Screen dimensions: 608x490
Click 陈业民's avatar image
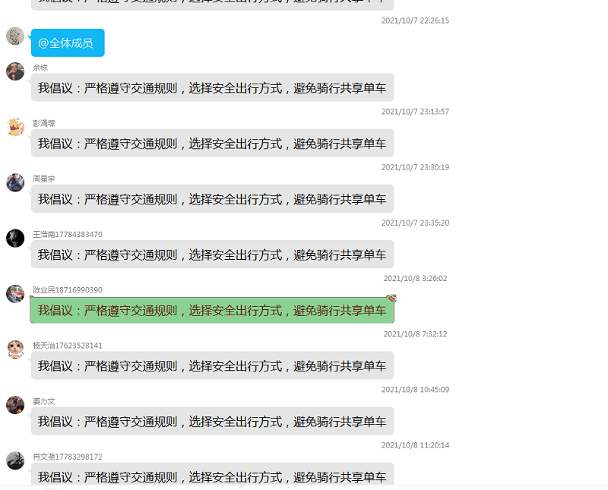(15, 293)
